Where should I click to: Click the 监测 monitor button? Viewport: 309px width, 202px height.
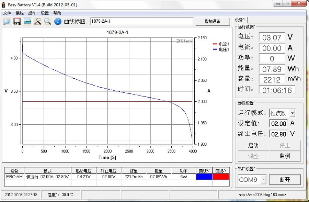pos(285,156)
